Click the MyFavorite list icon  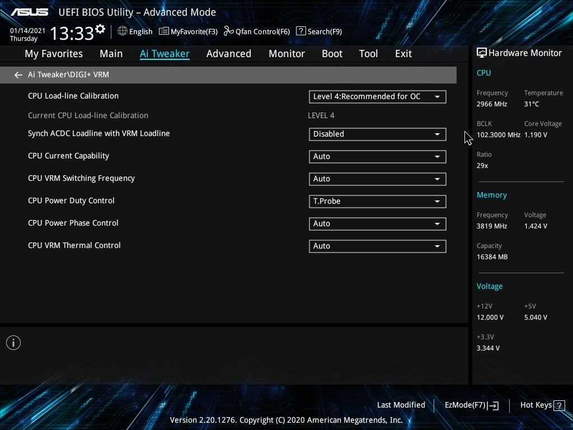click(x=164, y=31)
